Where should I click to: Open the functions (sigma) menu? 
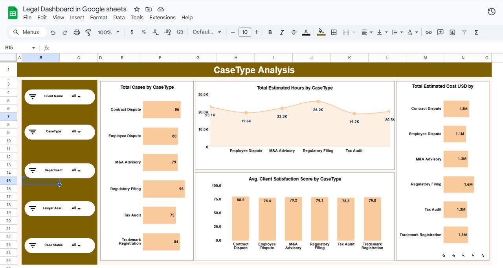coord(475,32)
